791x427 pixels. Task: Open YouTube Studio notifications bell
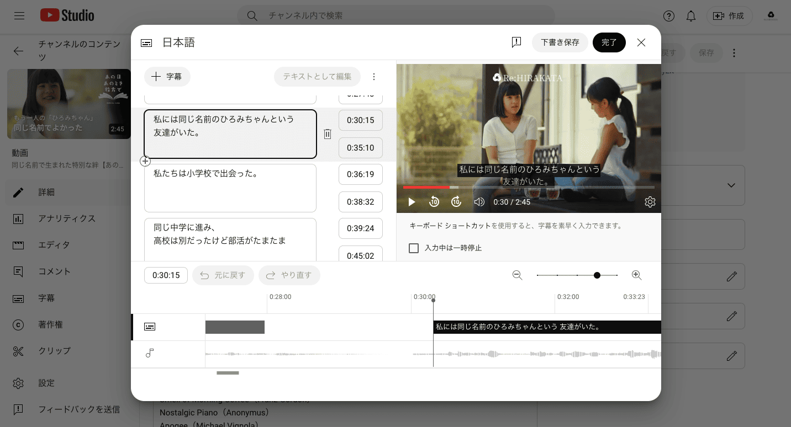point(690,16)
